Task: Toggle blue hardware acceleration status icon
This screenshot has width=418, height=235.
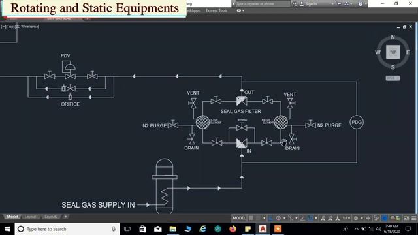Action: click(x=385, y=218)
